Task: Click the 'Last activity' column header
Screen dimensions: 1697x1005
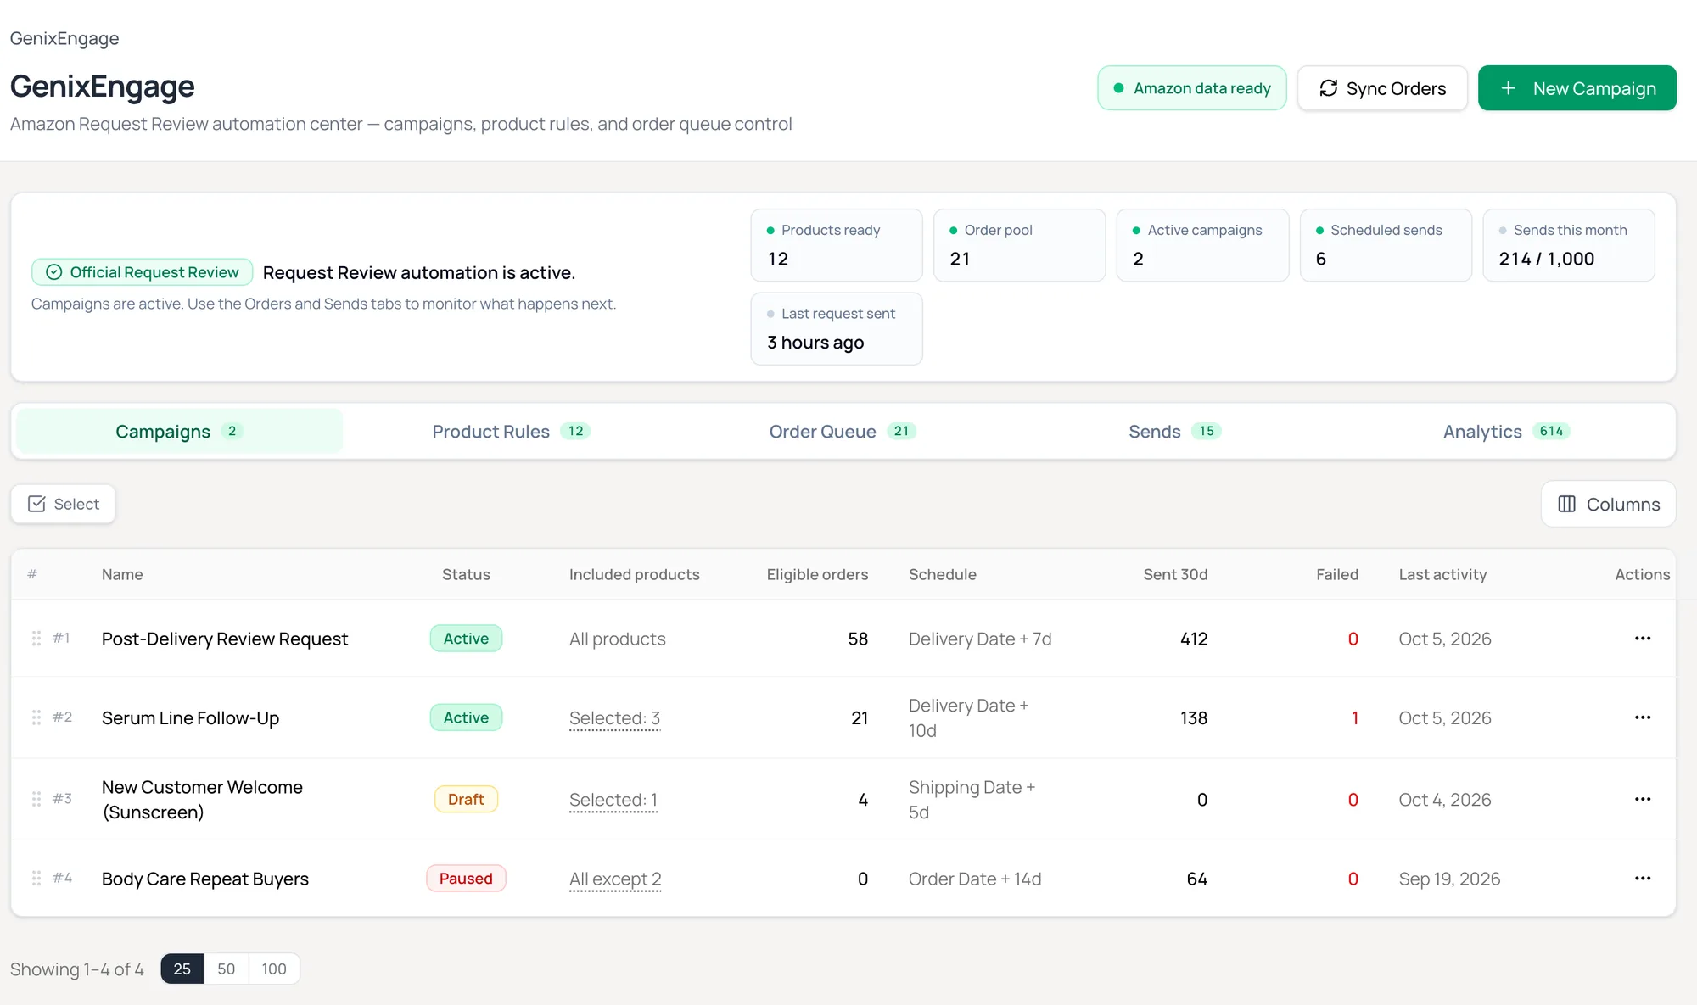Action: point(1442,574)
